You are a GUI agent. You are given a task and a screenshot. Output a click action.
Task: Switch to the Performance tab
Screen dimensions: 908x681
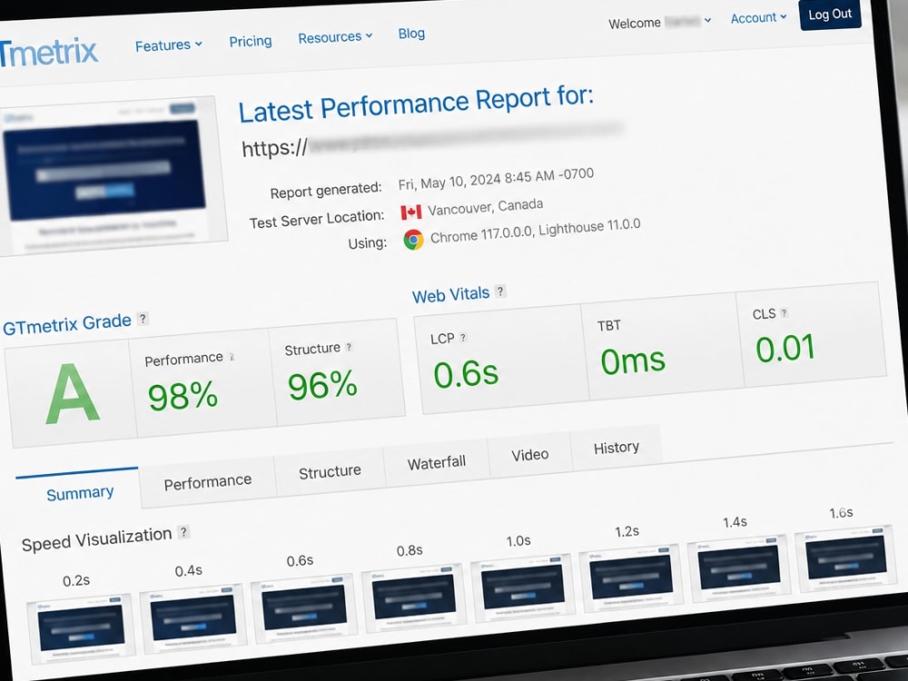(x=208, y=482)
